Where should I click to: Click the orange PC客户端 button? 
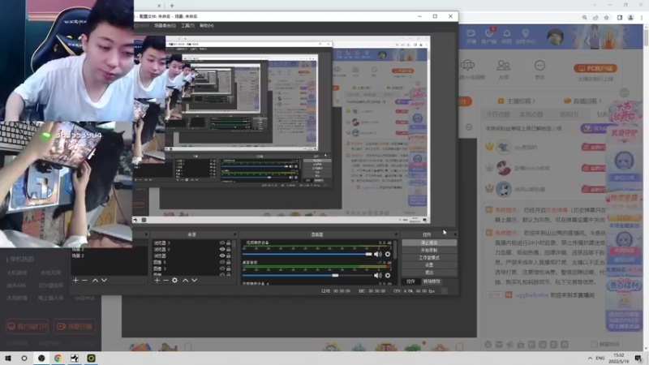point(595,68)
